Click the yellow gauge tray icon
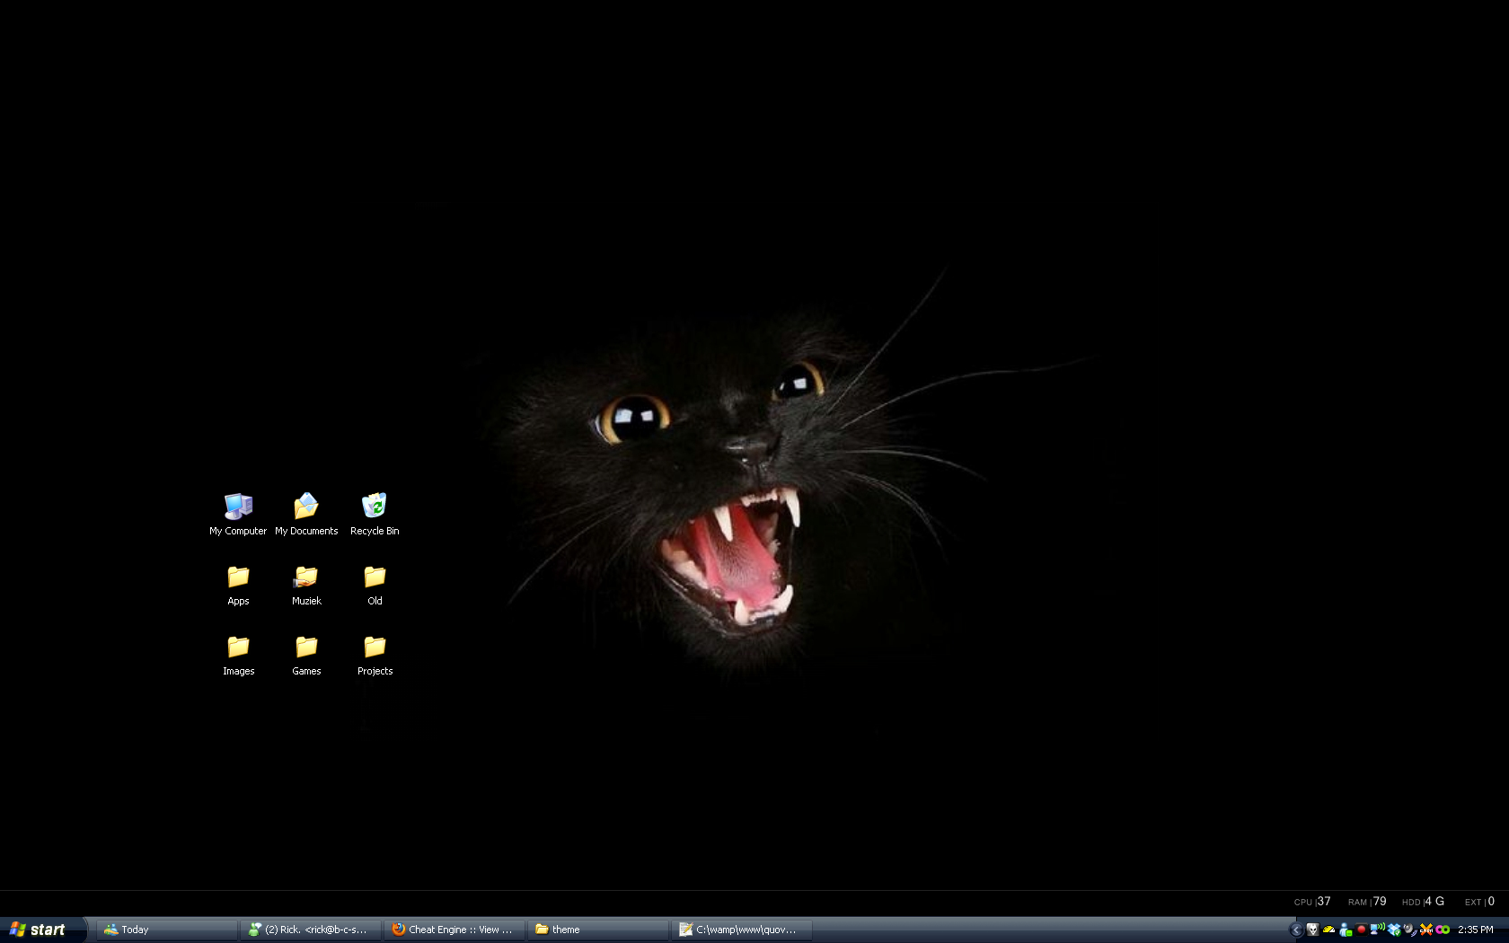 (x=1329, y=930)
